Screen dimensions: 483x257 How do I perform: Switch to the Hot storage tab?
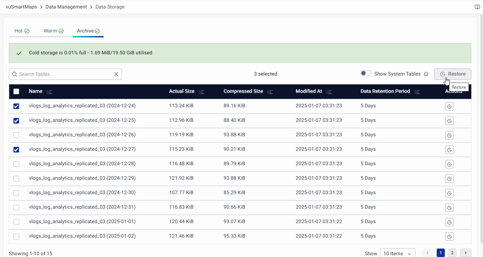[22, 31]
